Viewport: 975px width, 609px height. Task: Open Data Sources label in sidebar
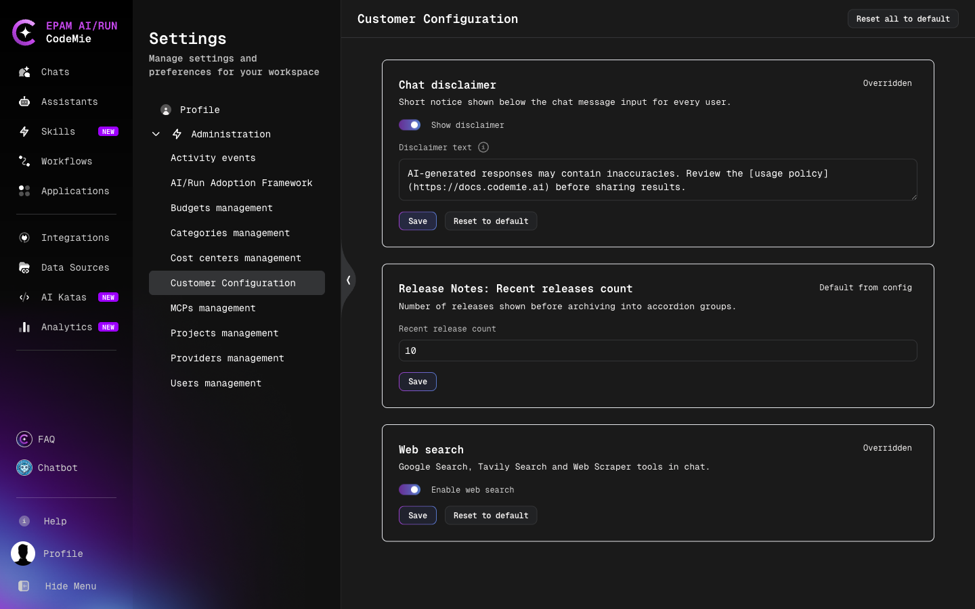click(x=75, y=267)
